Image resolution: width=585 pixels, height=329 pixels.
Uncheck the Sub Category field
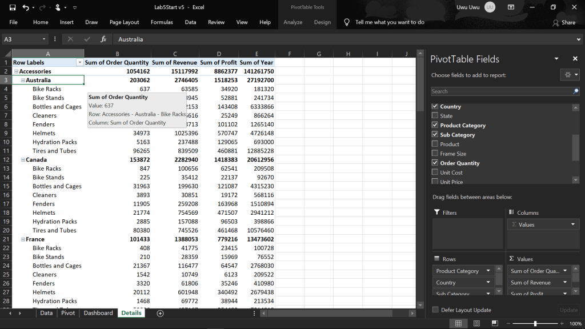pos(435,135)
